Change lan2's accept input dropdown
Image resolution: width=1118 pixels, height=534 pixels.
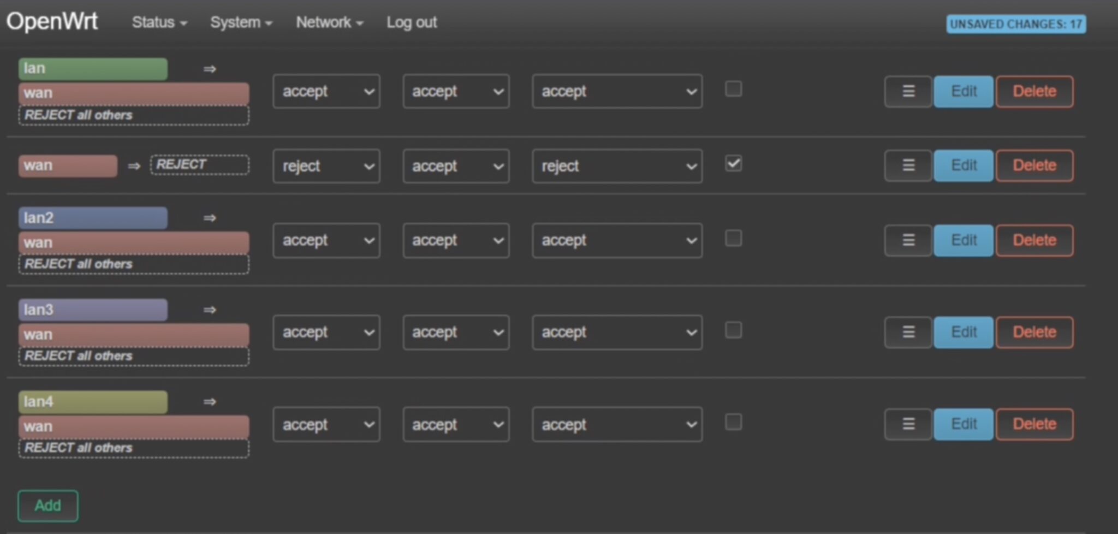point(326,240)
